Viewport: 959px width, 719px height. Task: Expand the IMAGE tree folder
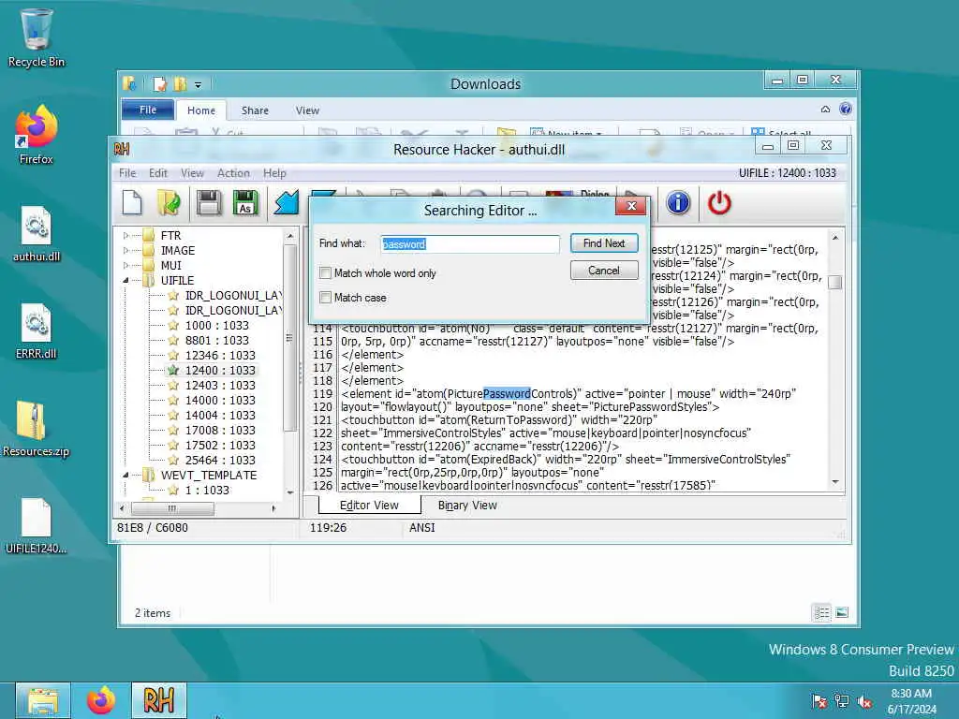(126, 250)
